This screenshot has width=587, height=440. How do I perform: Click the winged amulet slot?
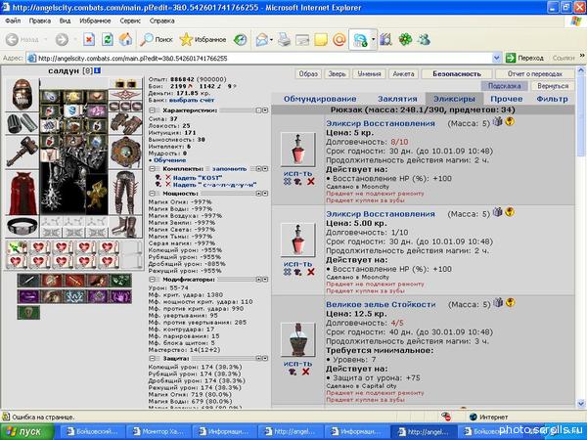[x=125, y=95]
